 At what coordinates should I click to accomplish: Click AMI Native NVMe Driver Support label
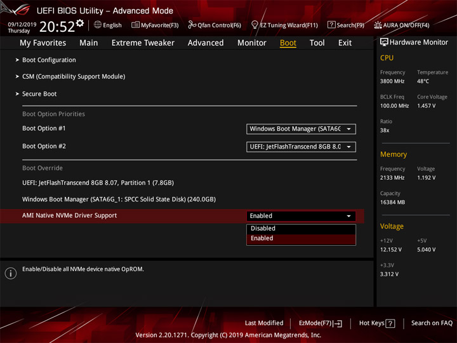click(69, 215)
